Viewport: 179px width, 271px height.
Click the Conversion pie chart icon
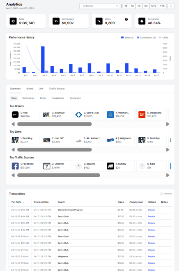[x=142, y=21]
